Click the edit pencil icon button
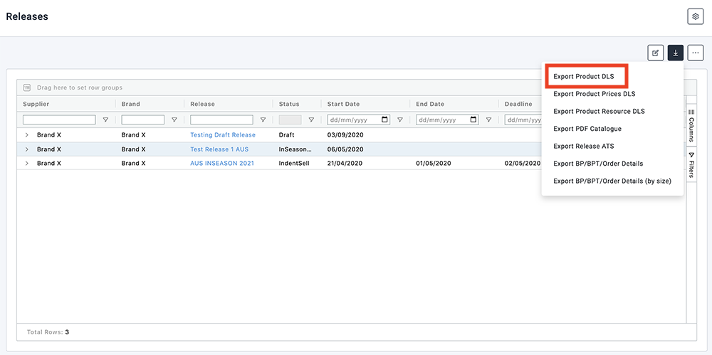 (655, 53)
